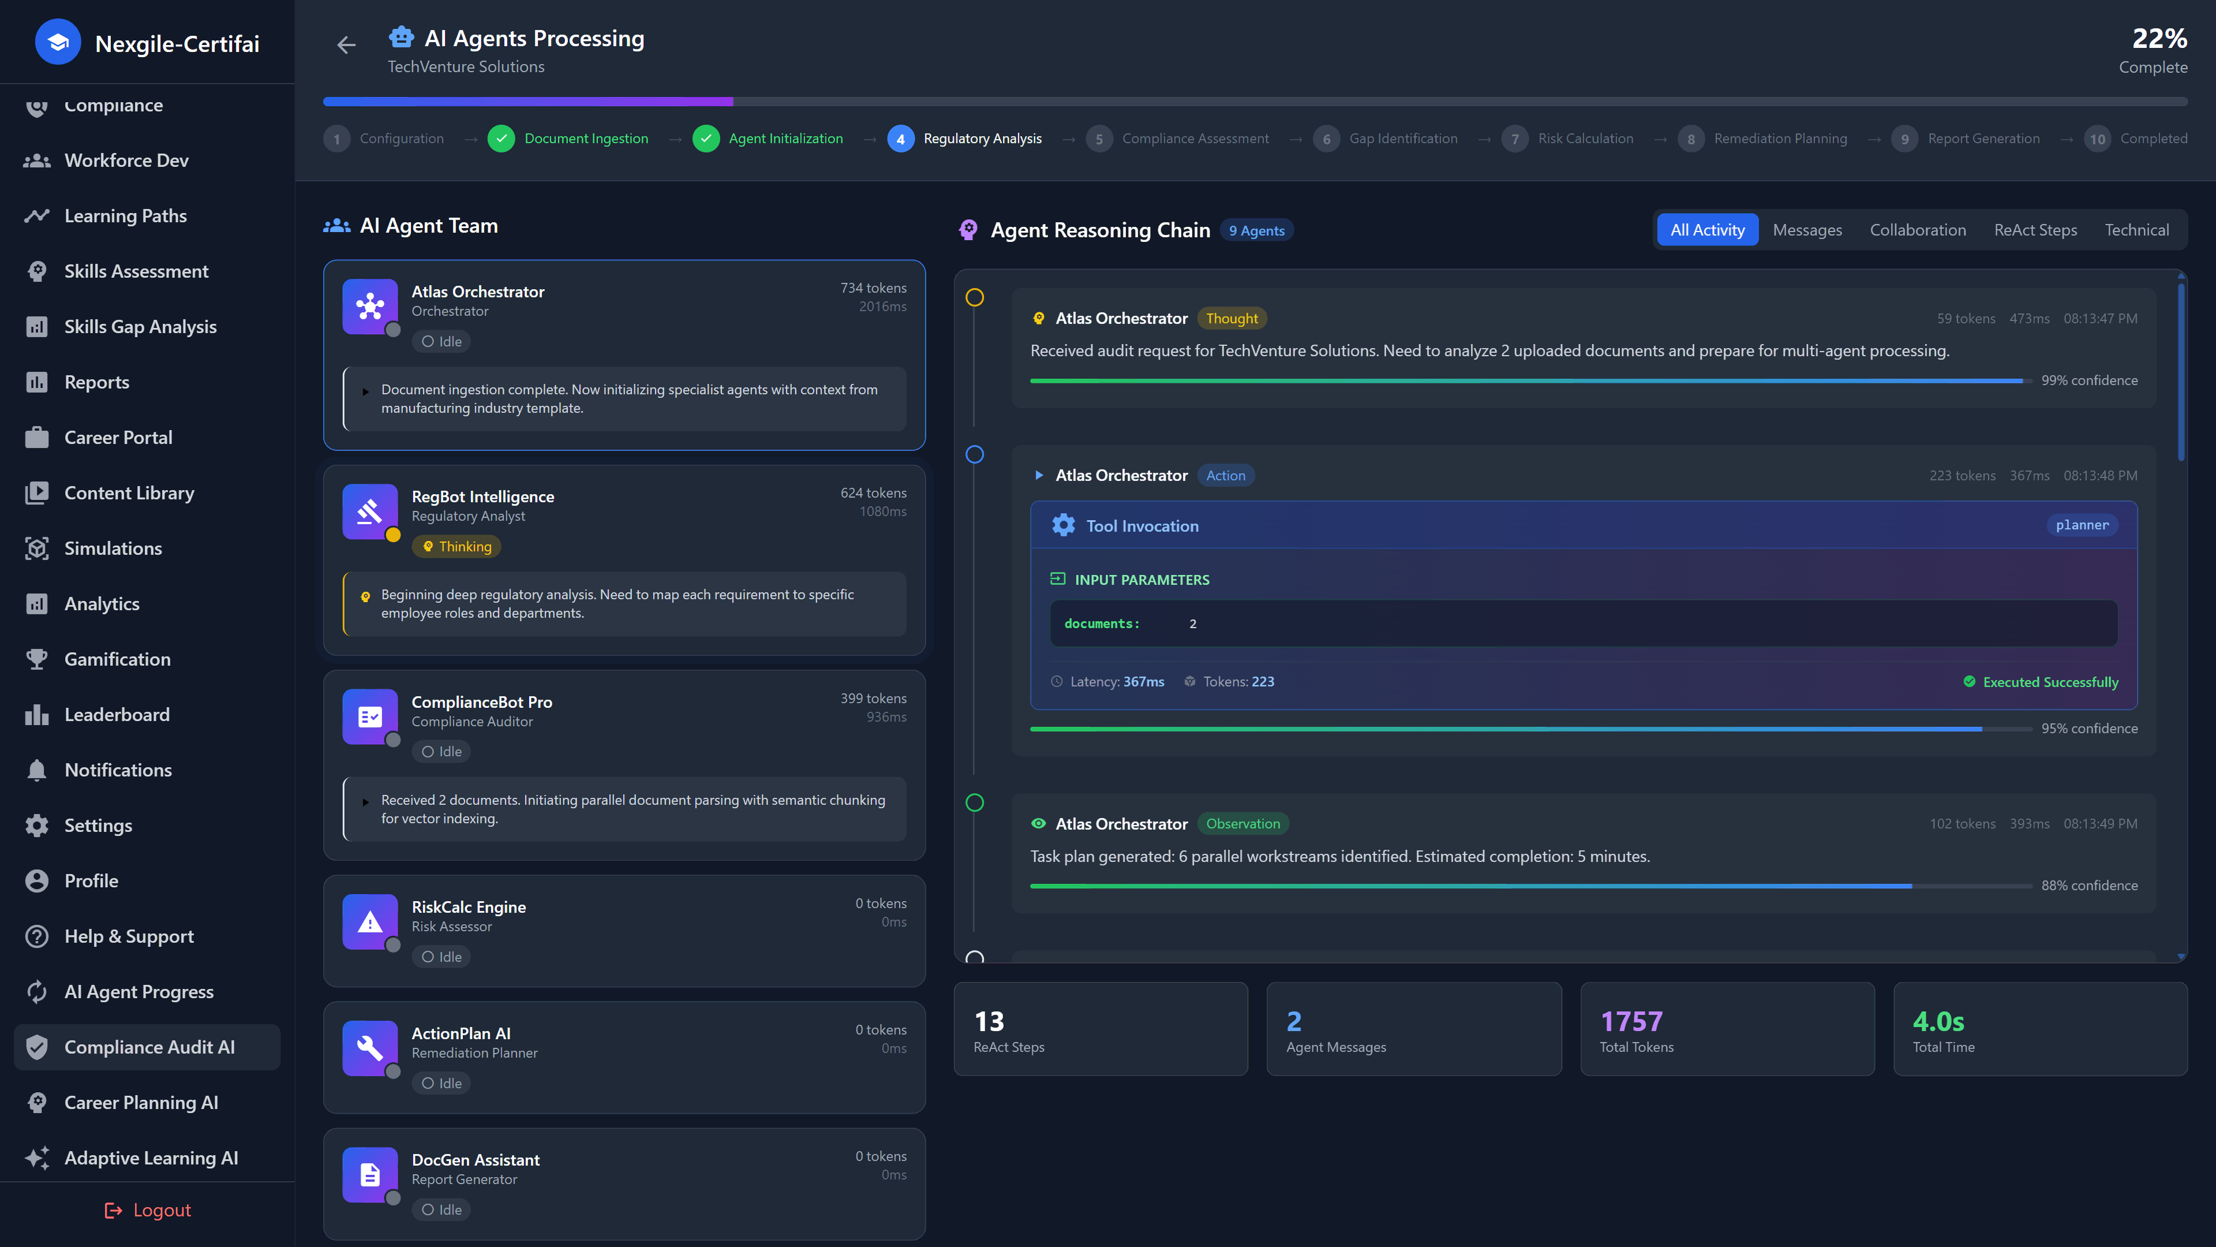The image size is (2216, 1247).
Task: Switch to the Messages tab
Action: tap(1806, 229)
